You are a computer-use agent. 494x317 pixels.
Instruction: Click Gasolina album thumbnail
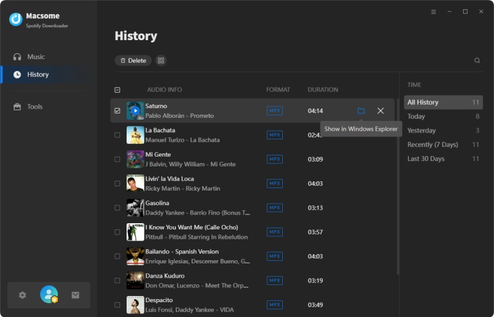tap(135, 208)
